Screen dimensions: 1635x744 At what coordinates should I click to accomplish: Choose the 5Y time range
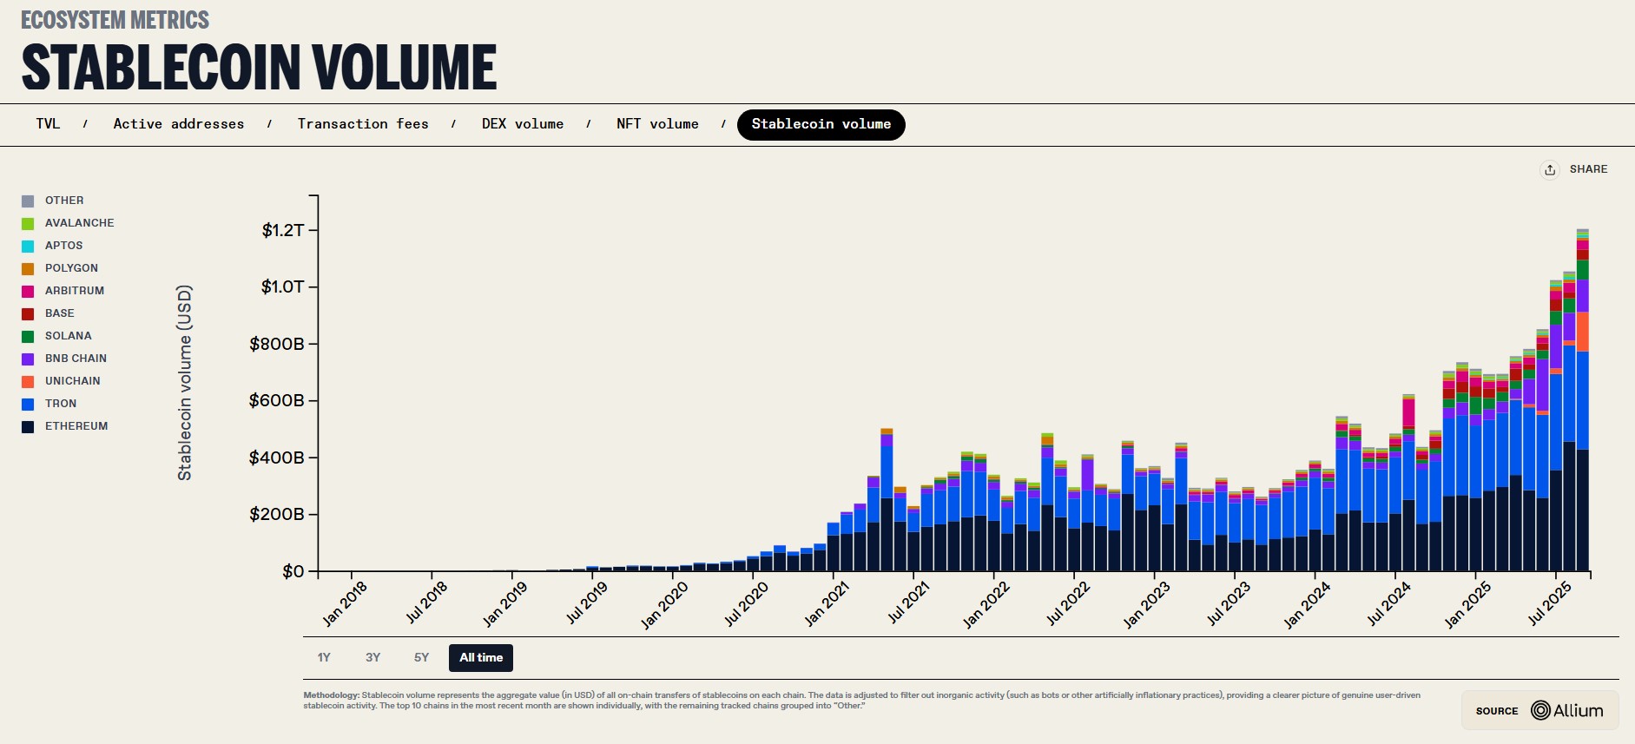(421, 657)
